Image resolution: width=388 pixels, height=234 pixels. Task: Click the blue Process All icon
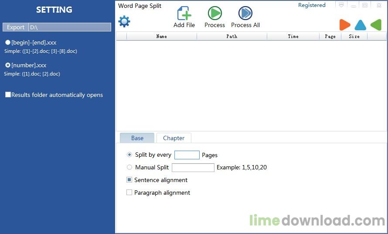(245, 13)
